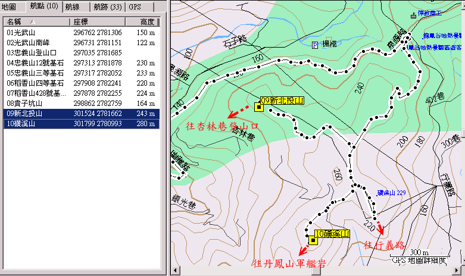This screenshot has width=465, height=276.
Task: Select 05忠義山三等基石 in waypoint list
Action: [x=35, y=73]
